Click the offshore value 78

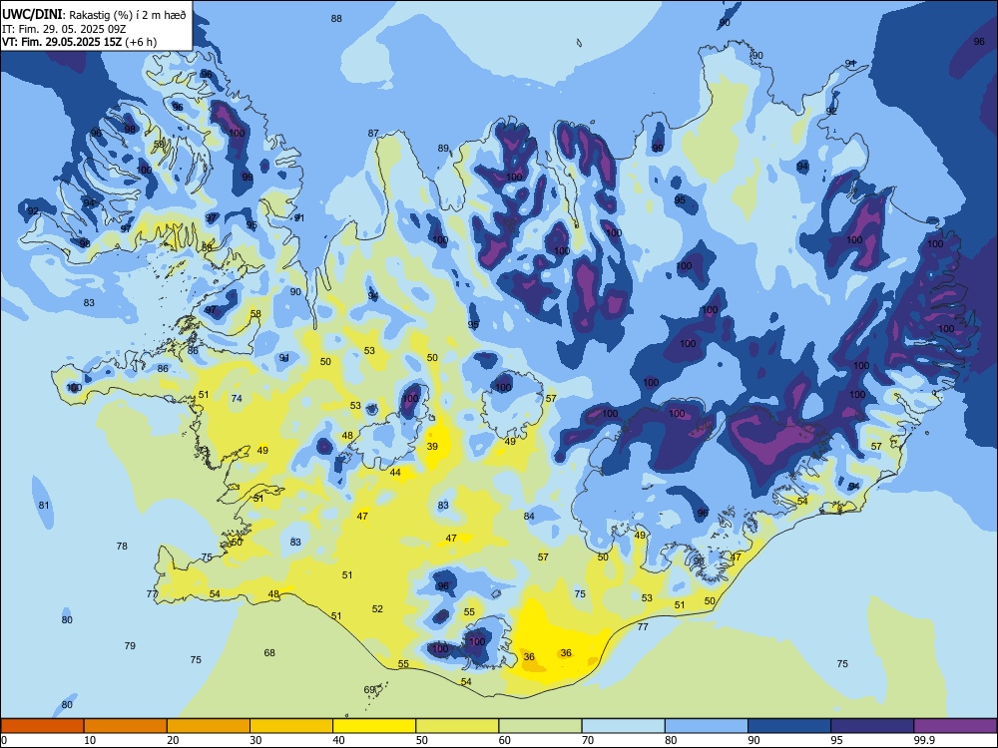(122, 547)
